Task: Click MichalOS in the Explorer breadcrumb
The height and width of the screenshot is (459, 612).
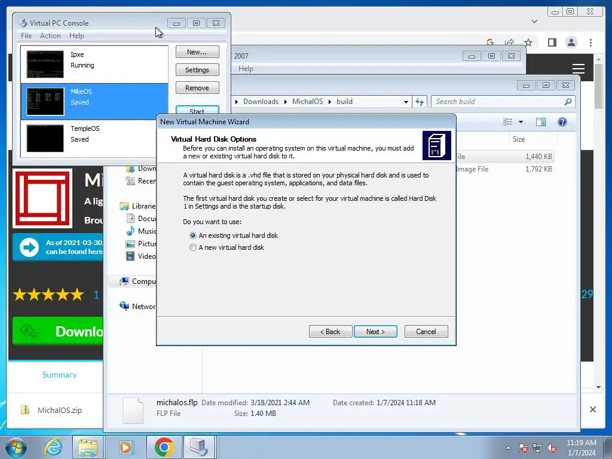Action: point(307,102)
